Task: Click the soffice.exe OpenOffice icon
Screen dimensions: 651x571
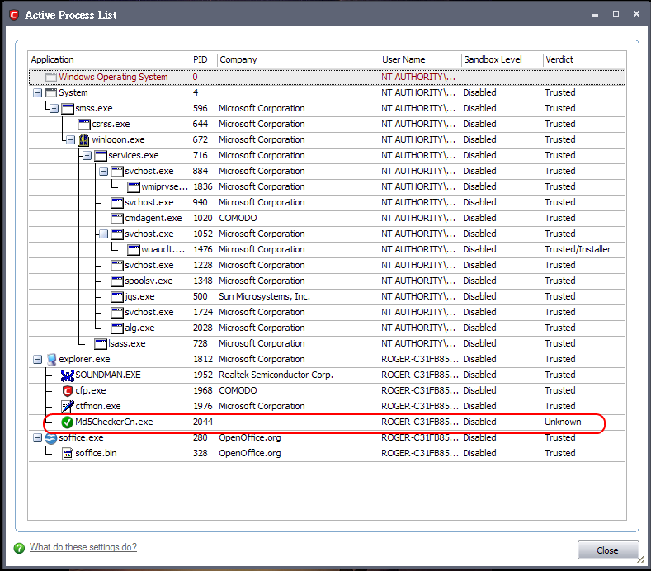Action: click(51, 437)
